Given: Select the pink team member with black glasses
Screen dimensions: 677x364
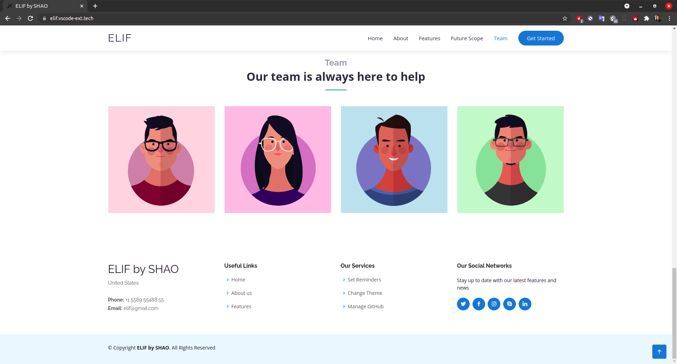Looking at the screenshot, I should tap(161, 159).
